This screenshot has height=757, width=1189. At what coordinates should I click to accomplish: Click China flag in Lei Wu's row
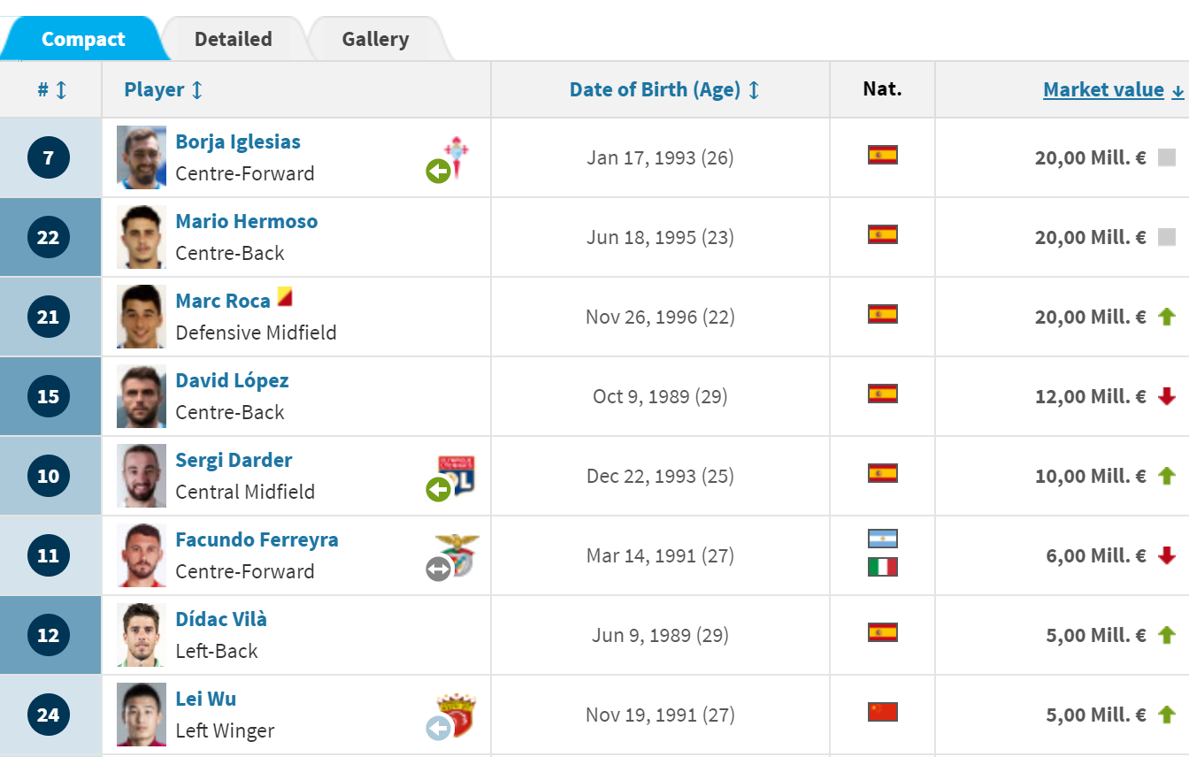pos(883,712)
